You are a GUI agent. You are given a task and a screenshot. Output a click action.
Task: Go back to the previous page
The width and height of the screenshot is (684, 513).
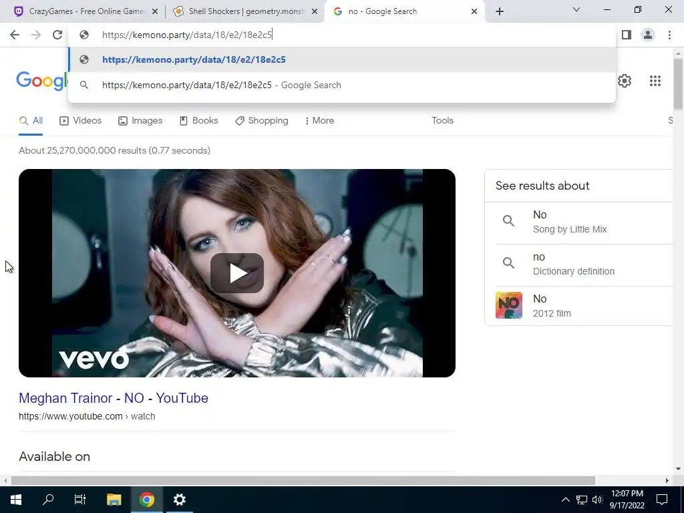[15, 35]
